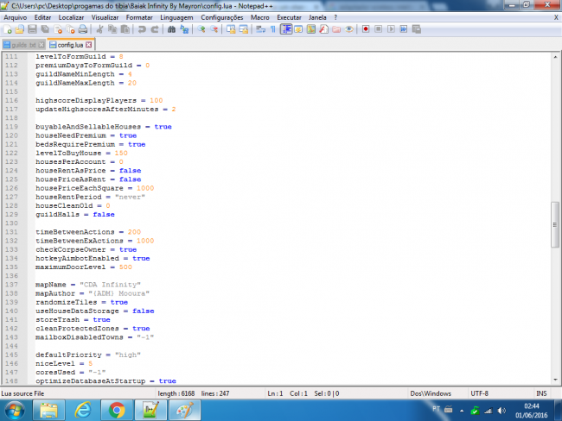Open Folder as Workspace icon
The height and width of the screenshot is (421, 562).
(336, 29)
